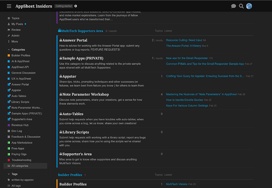Viewport: 272px width, 188px height.
Task: Select Appster in the sidebar
Action: pos(16,90)
